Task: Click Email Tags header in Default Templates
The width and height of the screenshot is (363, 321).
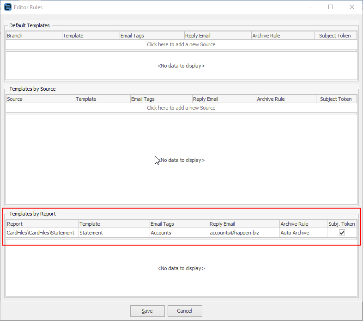Action: point(152,36)
